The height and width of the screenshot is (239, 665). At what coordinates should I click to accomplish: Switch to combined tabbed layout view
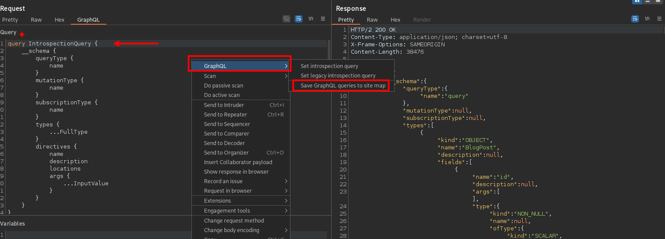(659, 1)
